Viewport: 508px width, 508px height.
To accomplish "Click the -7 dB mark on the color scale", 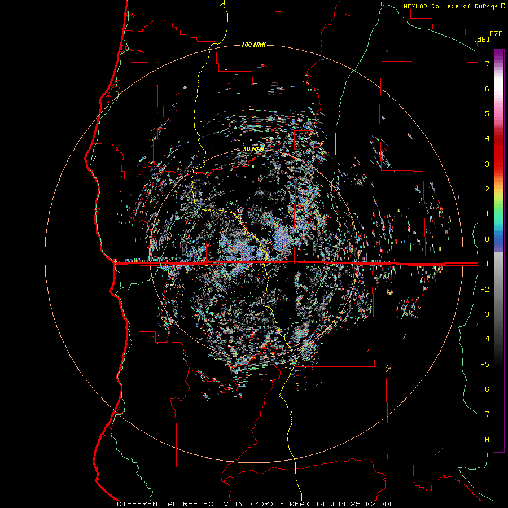I will 485,414.
